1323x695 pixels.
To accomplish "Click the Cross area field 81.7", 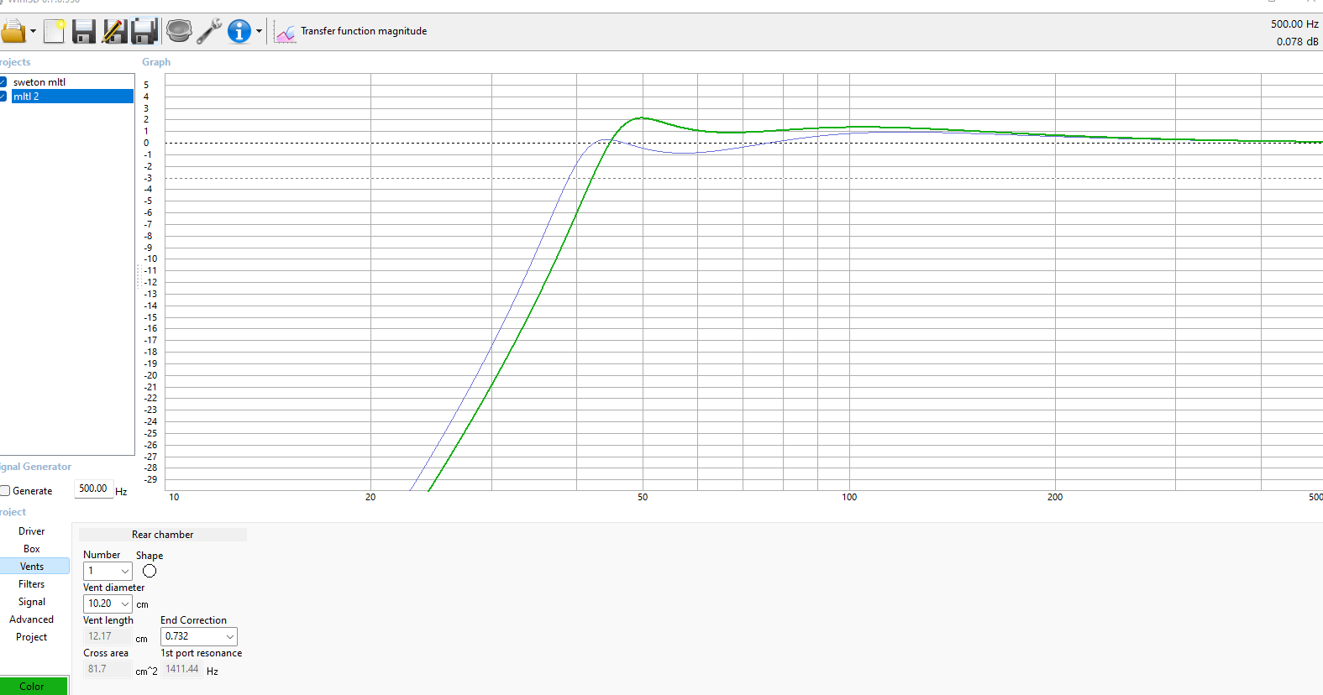I will pos(108,669).
